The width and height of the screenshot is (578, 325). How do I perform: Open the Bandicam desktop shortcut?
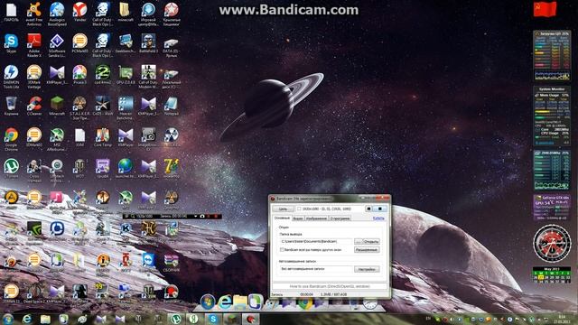[x=172, y=293]
